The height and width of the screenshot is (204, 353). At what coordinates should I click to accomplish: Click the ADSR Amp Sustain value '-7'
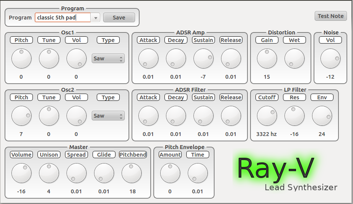click(x=203, y=77)
